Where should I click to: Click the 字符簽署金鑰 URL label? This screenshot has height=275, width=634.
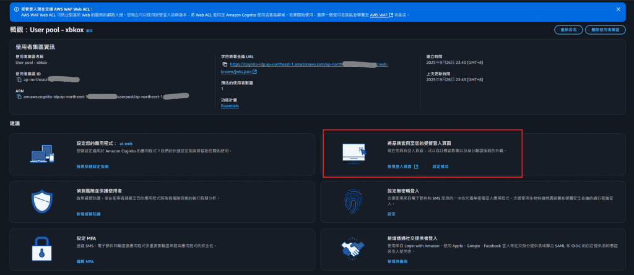[x=237, y=56]
